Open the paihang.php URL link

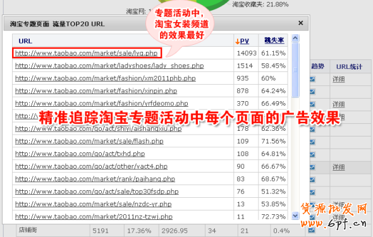click(95, 179)
